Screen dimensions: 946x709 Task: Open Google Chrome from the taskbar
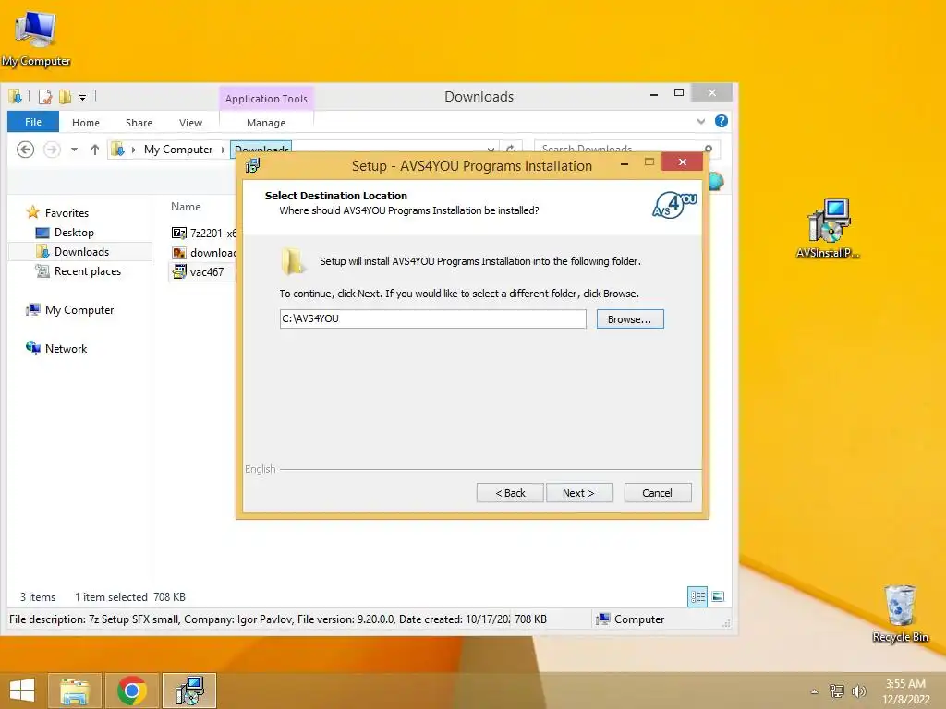pos(132,691)
